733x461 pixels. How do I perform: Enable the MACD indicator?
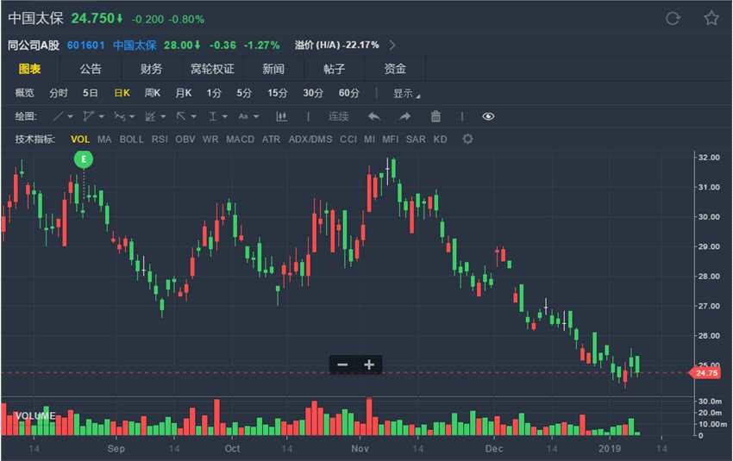241,140
